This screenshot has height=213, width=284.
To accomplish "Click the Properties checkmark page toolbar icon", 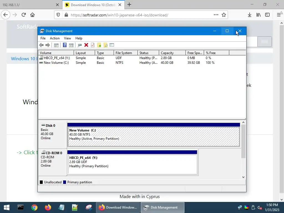I will point(93,45).
